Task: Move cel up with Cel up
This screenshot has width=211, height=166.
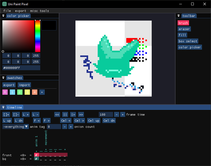Action: point(94,121)
